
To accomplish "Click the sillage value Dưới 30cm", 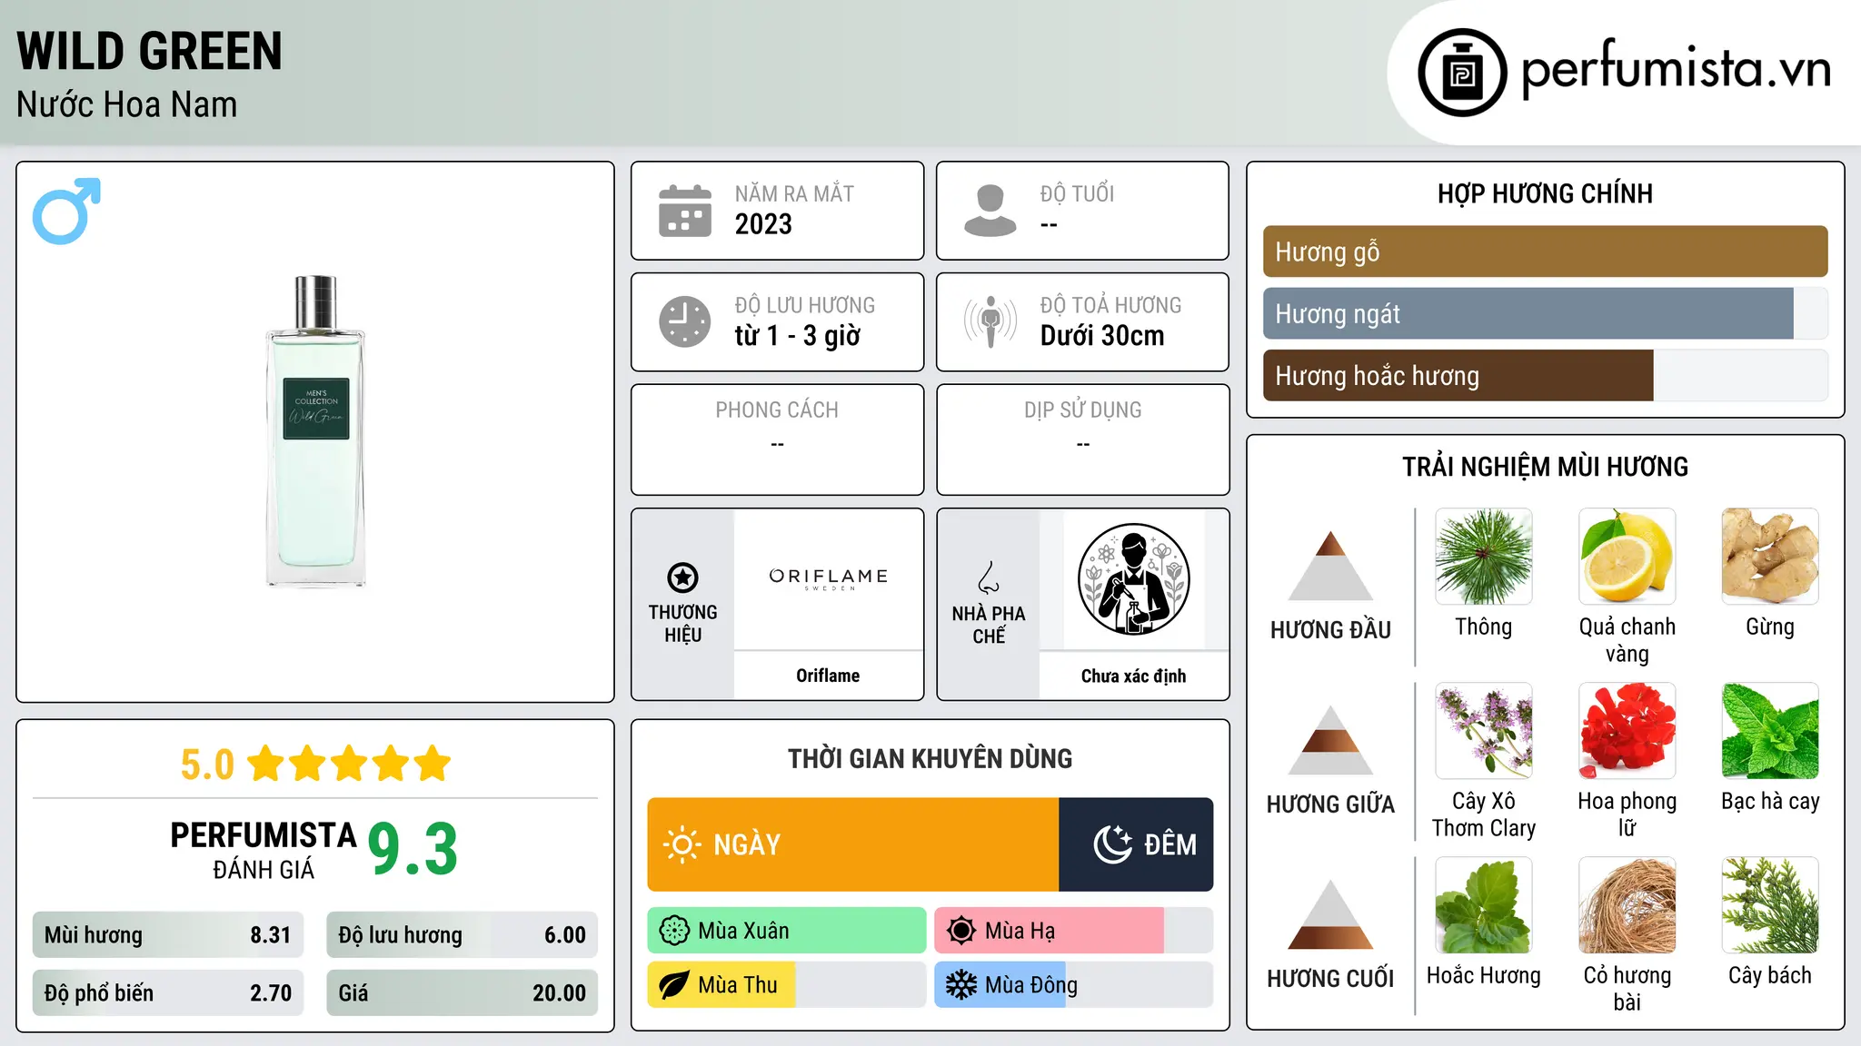I will (1102, 336).
